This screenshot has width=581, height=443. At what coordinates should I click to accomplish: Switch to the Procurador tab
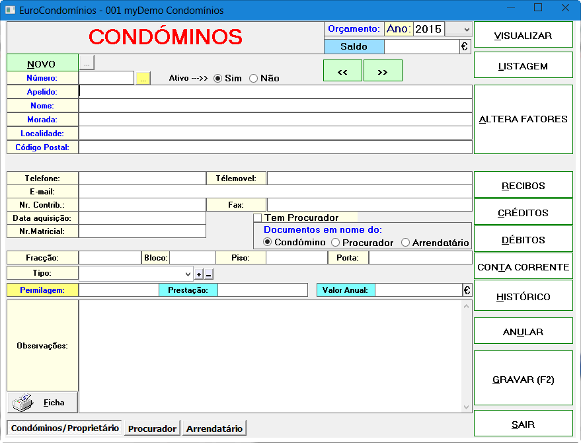click(x=152, y=428)
